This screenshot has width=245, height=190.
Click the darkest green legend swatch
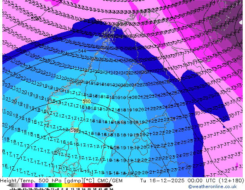(50, 185)
